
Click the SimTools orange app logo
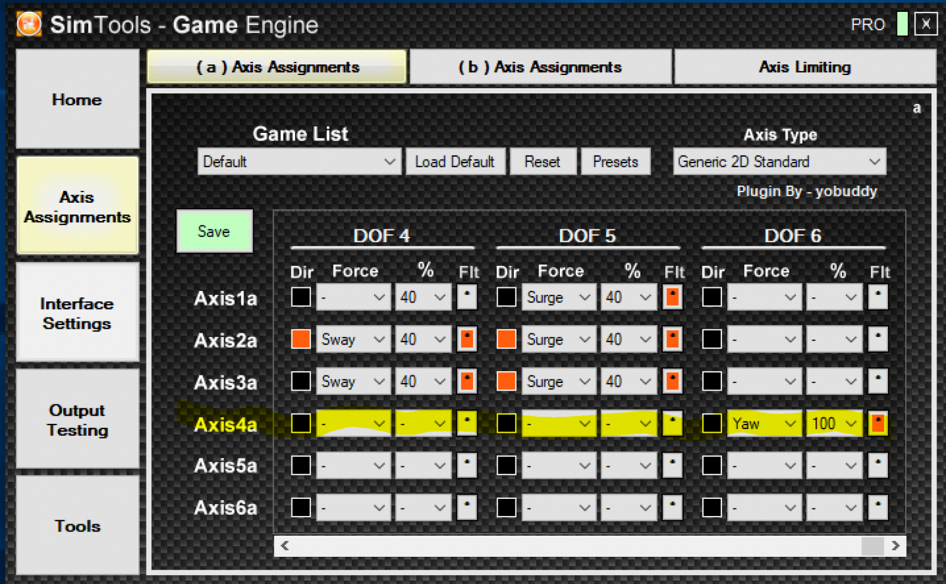(x=29, y=24)
